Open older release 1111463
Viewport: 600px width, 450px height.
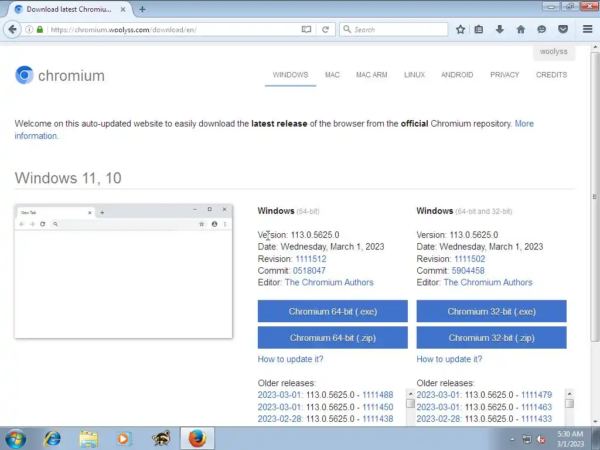537,407
